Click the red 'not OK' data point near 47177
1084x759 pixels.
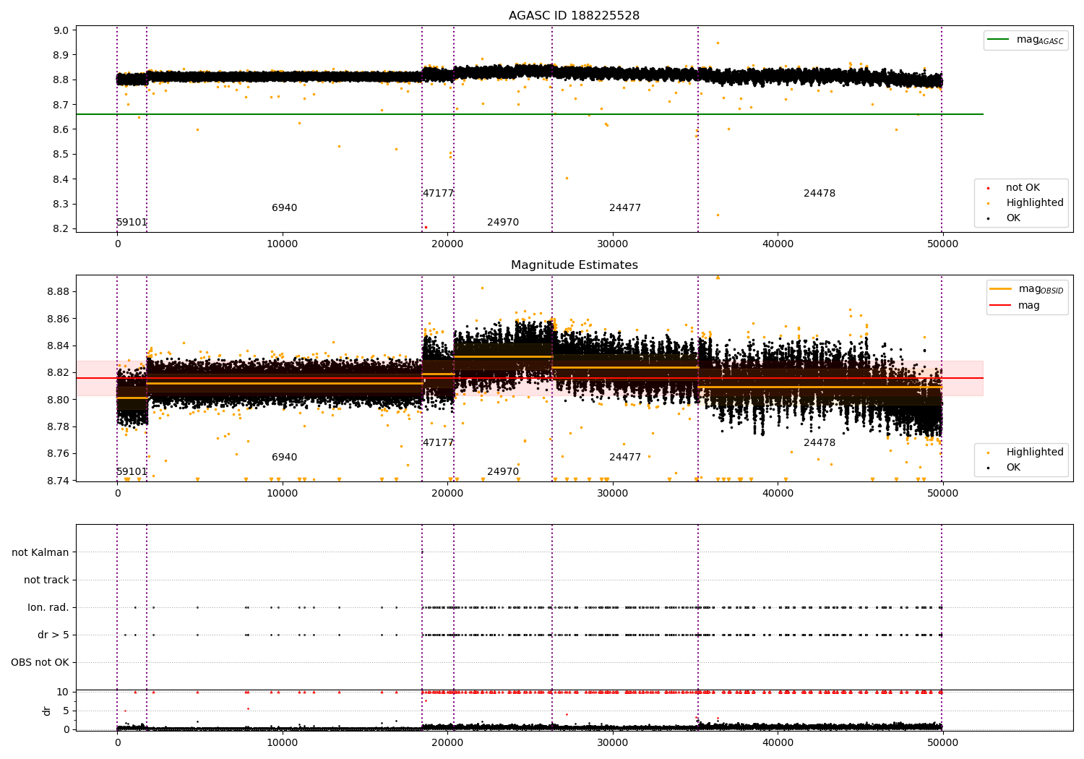(426, 227)
